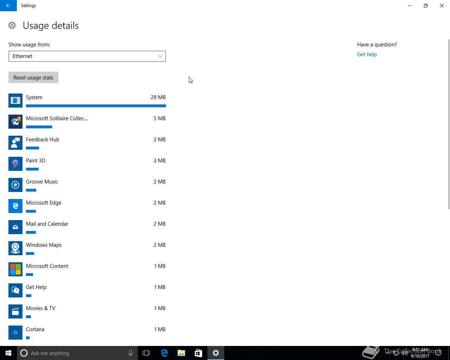This screenshot has height=360, width=450.
Task: Open the Get help link
Action: pyautogui.click(x=367, y=54)
